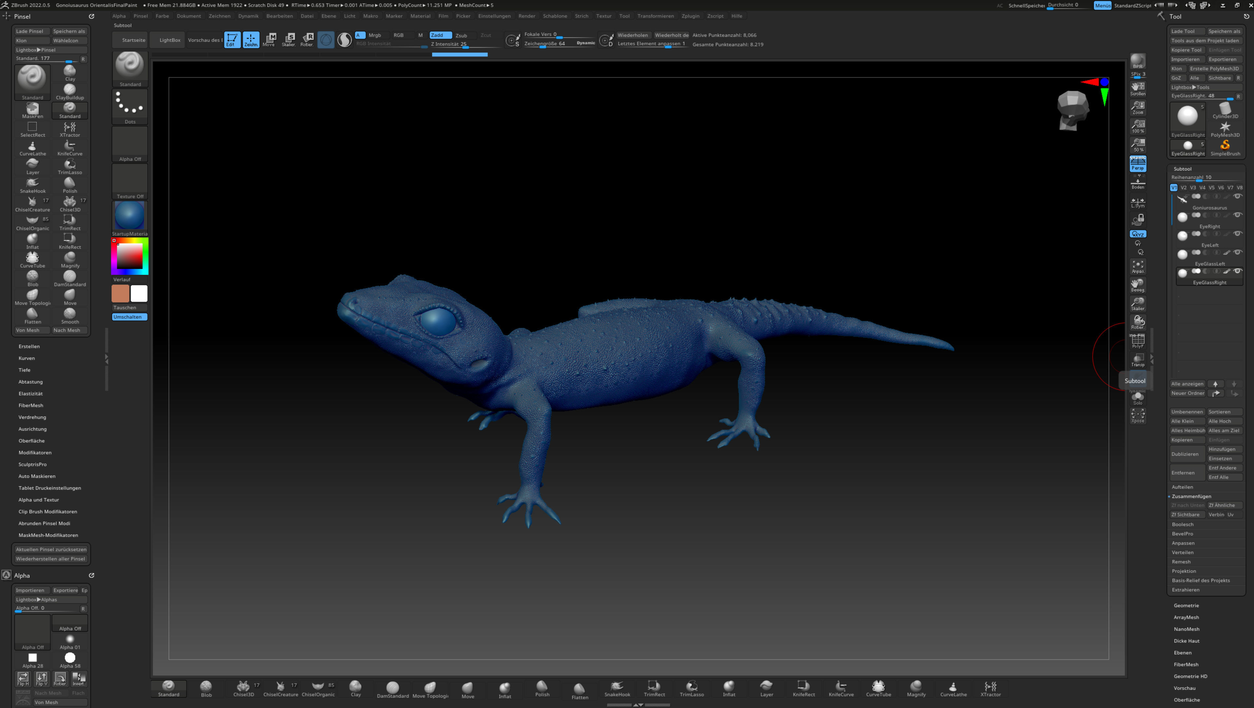Screen dimensions: 1254x708
Task: Expand the Remesh subtool section
Action: 1181,561
